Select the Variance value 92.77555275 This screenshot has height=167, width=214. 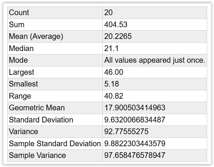click(x=126, y=131)
